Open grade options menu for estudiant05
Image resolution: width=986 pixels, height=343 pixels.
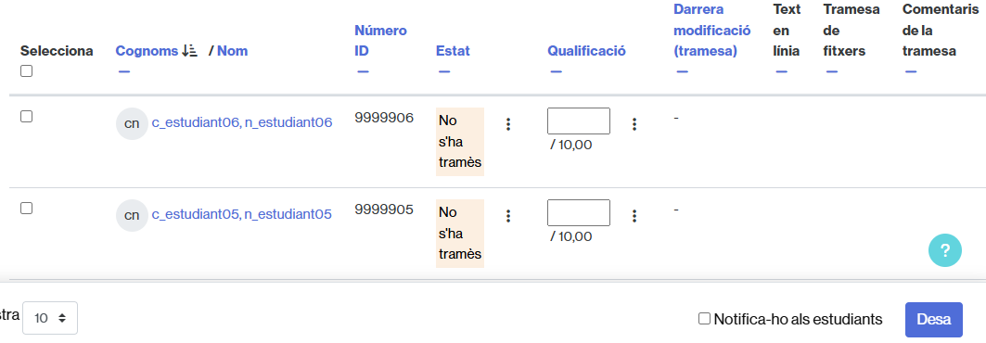(634, 216)
